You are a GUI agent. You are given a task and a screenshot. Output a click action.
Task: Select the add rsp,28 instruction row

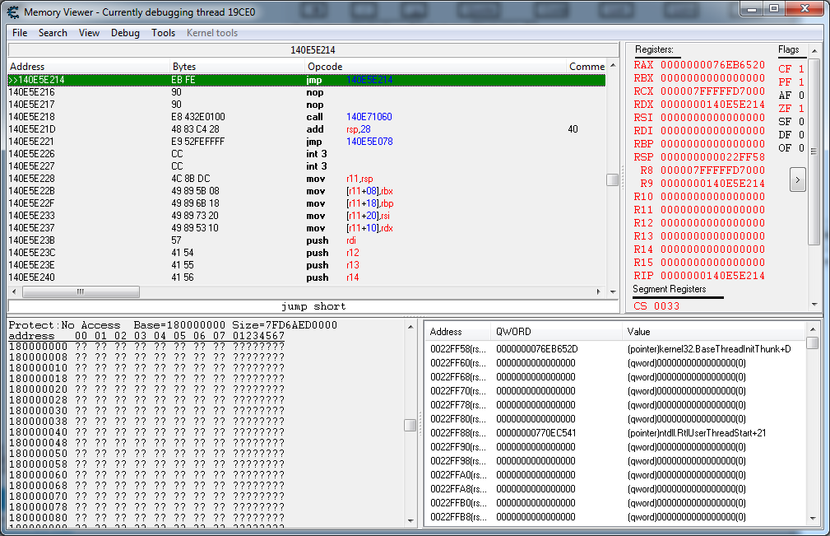pyautogui.click(x=307, y=129)
